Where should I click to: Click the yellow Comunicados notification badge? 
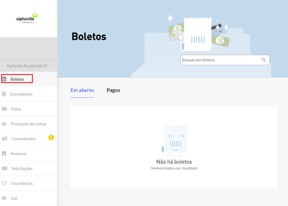pos(51,138)
